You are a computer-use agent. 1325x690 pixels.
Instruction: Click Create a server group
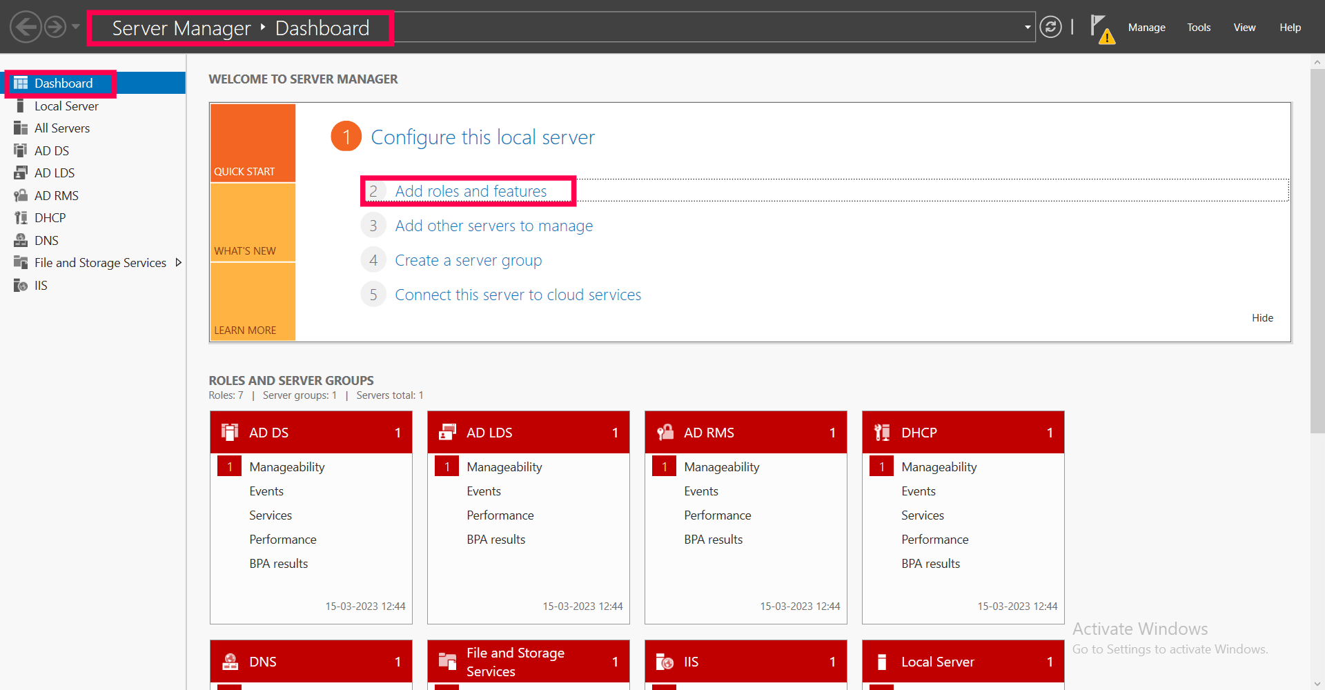468,260
